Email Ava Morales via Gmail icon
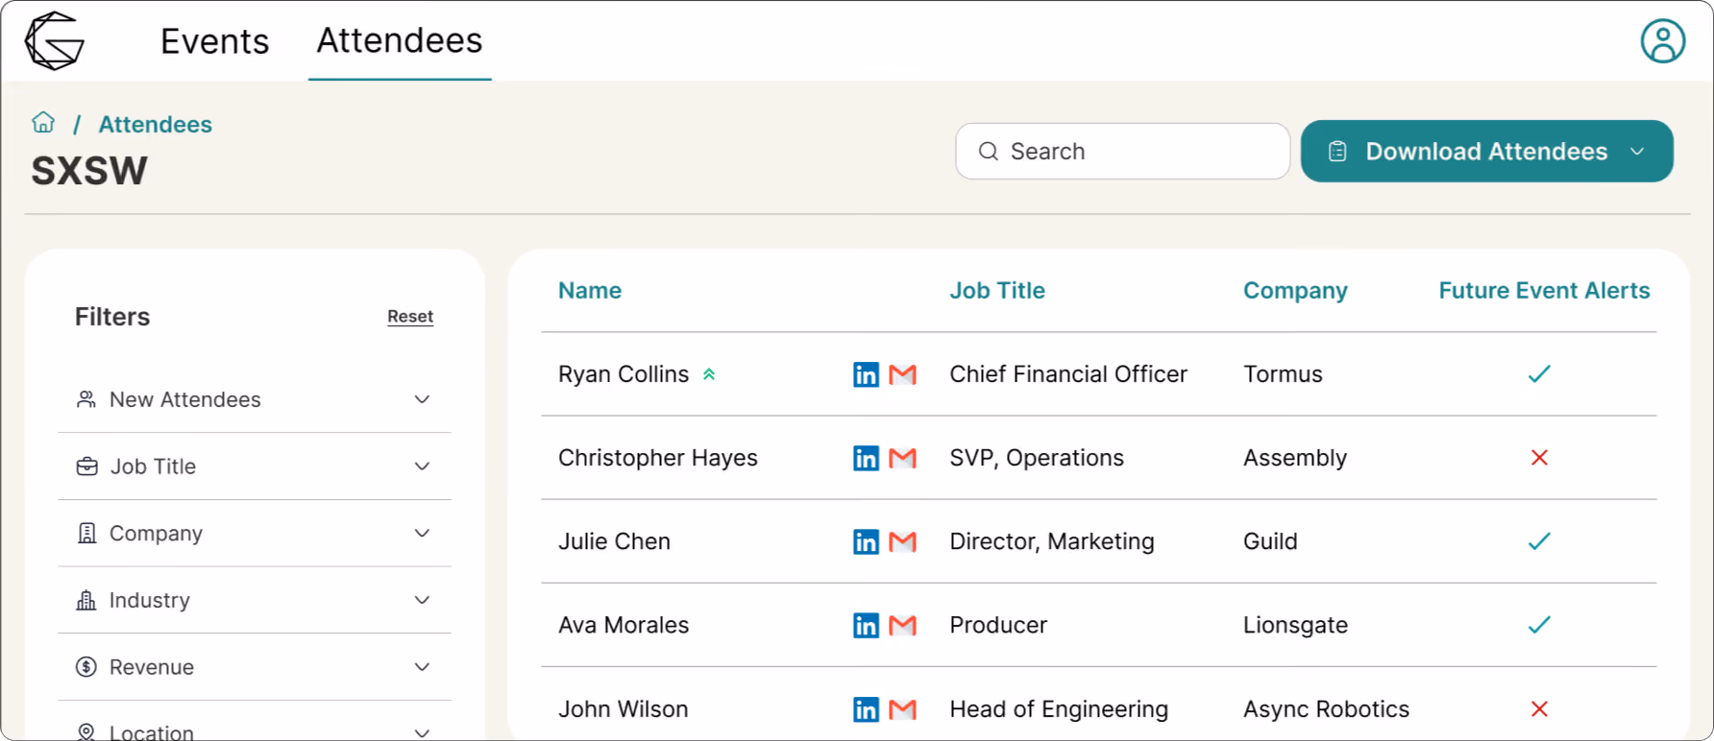 tap(902, 625)
